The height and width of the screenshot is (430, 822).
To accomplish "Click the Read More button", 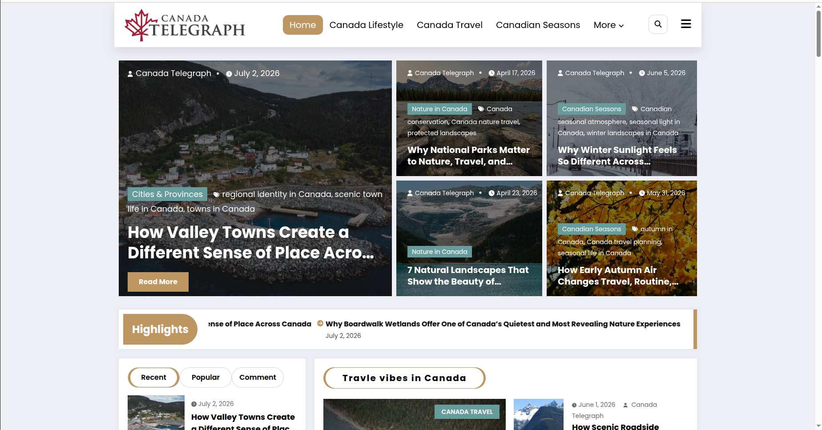I will point(158,282).
